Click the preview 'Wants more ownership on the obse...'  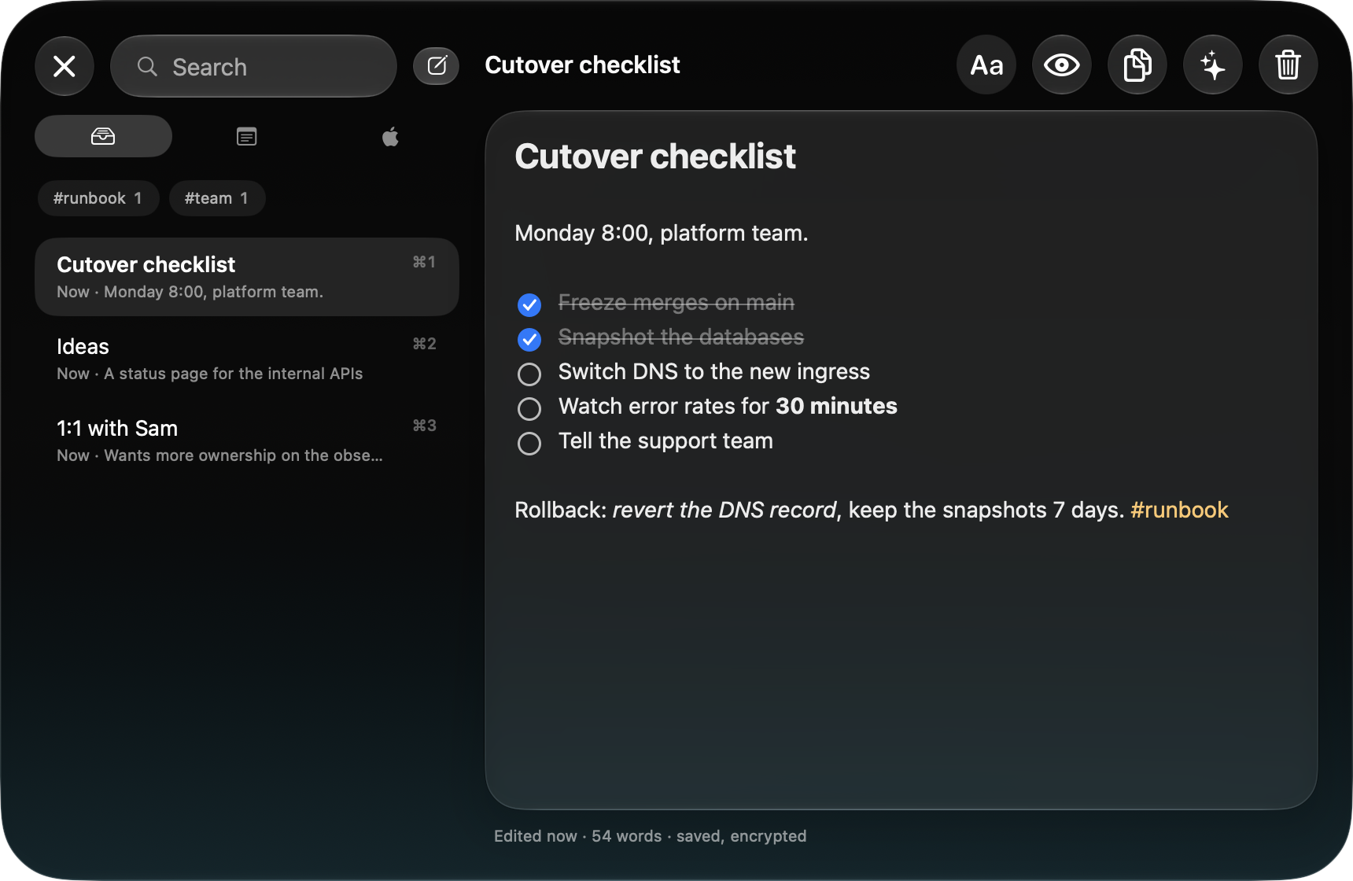pyautogui.click(x=244, y=455)
